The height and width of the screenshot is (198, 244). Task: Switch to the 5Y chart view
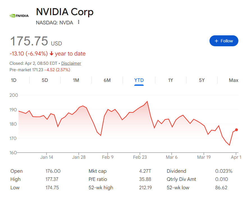[x=202, y=80]
